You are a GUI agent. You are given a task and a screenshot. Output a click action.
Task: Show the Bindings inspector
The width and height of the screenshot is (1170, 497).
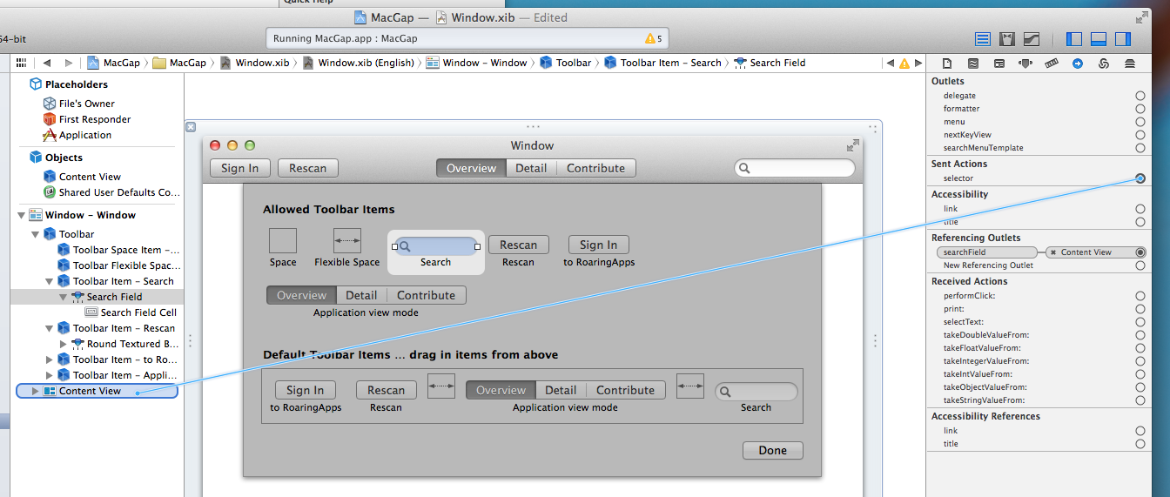click(1104, 64)
